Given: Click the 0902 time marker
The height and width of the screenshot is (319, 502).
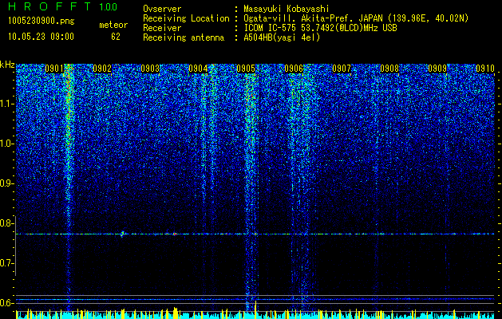Looking at the screenshot, I should point(102,69).
